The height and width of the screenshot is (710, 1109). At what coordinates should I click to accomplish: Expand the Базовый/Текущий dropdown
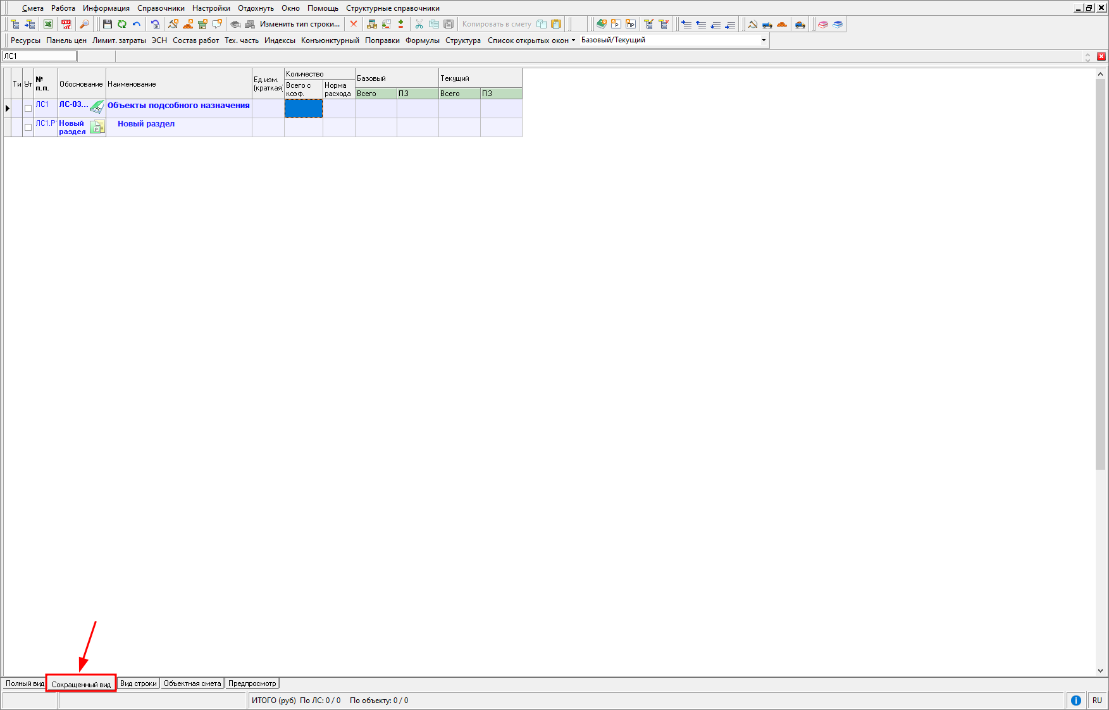click(x=764, y=40)
